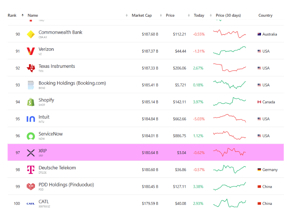Click the Texas Instruments logo icon
Screen dimensions: 296x213
pos(31,68)
